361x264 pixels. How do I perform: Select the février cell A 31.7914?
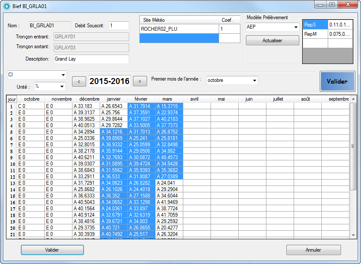pyautogui.click(x=142, y=106)
